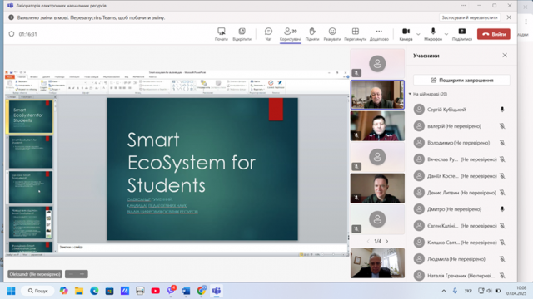Dismiss the language change notification bar

pos(509,17)
